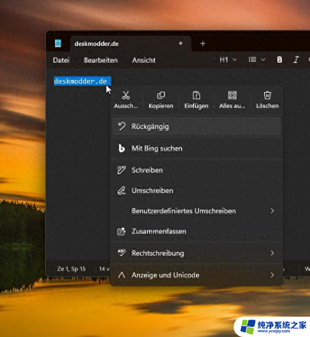310x337 pixels.
Task: Expand the Rechtschreibung submenu
Action: 196,253
